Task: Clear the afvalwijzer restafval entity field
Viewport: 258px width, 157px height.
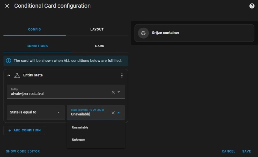Action: coord(113,92)
